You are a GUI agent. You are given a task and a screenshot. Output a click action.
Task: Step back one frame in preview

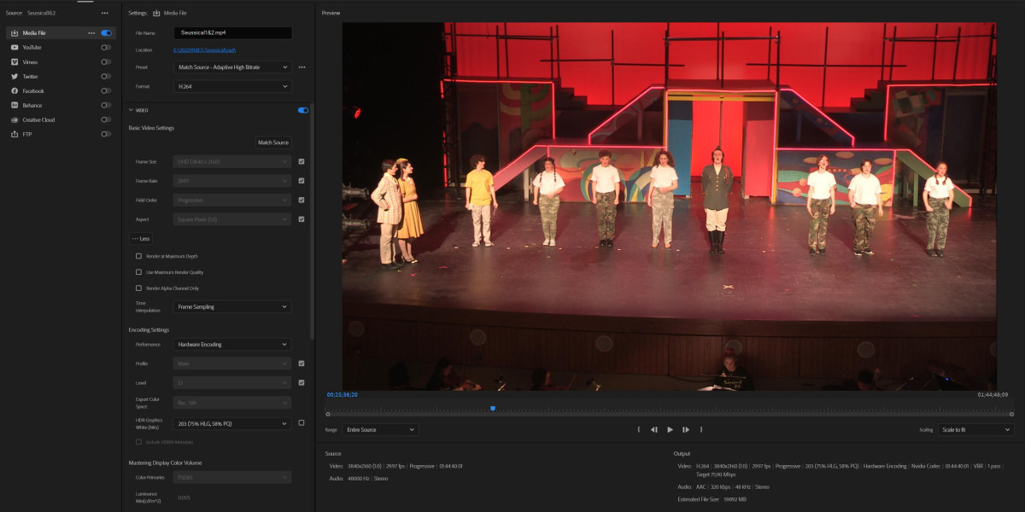point(654,430)
